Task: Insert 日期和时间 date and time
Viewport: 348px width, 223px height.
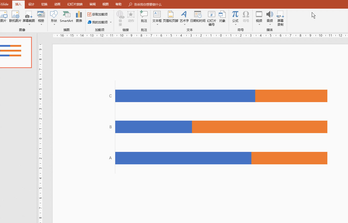Action: click(x=198, y=17)
